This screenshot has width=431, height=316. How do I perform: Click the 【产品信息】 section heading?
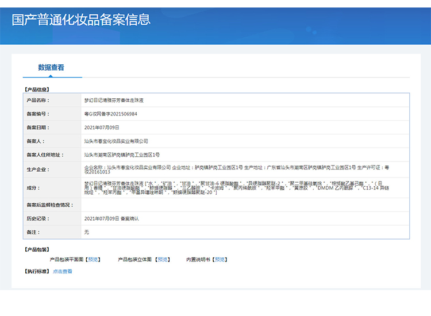coord(37,89)
